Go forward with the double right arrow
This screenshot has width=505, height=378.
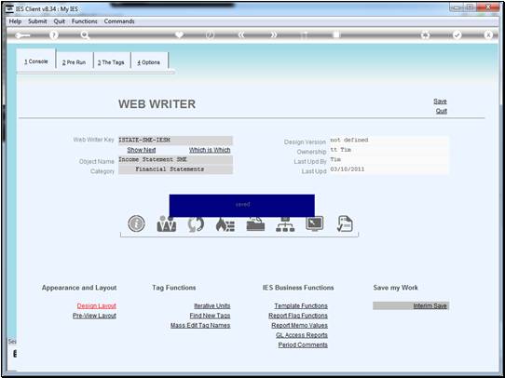[273, 35]
